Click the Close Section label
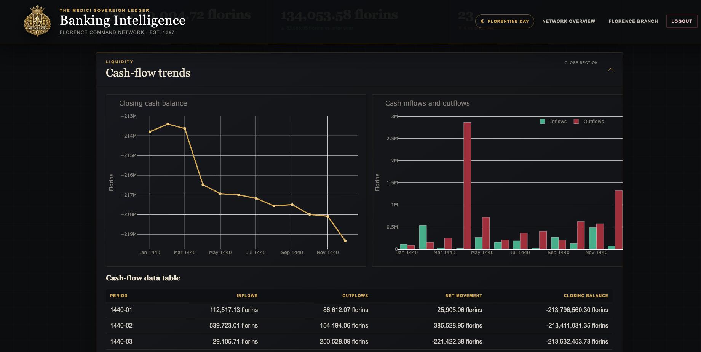 pos(581,63)
